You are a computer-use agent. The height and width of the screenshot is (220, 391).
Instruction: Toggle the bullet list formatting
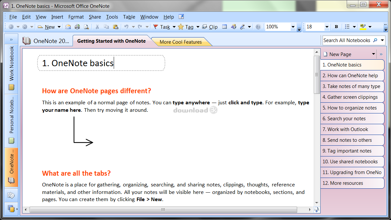tap(348, 27)
